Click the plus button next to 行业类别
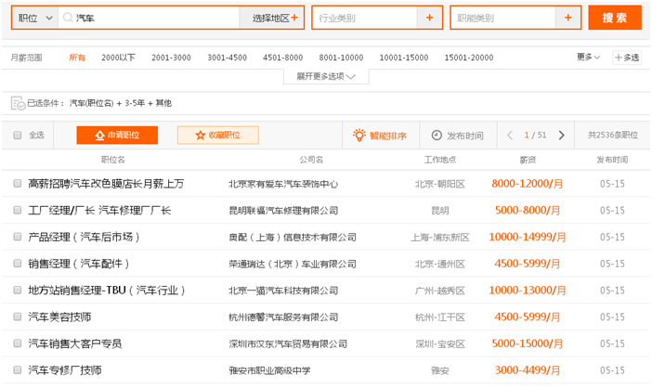The image size is (652, 388). (429, 18)
